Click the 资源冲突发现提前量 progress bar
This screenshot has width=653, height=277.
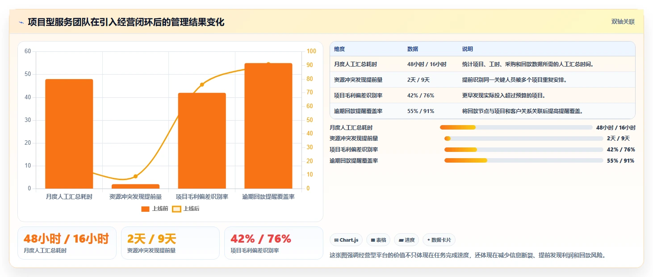coord(523,138)
